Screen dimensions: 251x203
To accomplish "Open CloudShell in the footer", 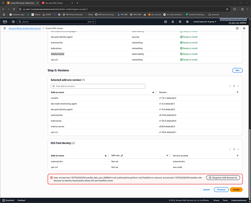I will pos(8,200).
